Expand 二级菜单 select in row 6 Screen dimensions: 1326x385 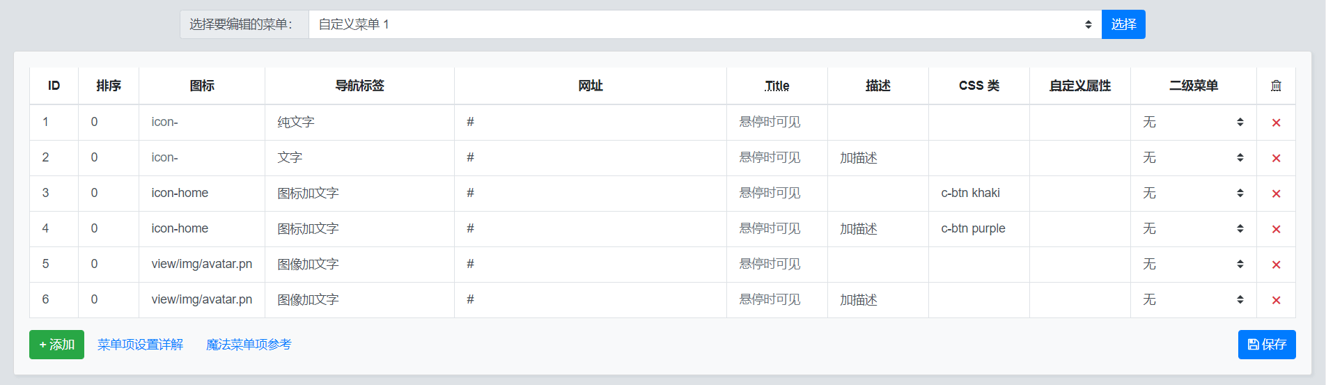pos(1193,299)
